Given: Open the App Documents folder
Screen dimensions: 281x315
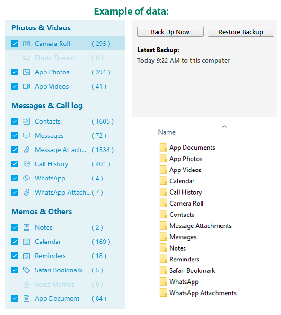Looking at the screenshot, I should 187,148.
